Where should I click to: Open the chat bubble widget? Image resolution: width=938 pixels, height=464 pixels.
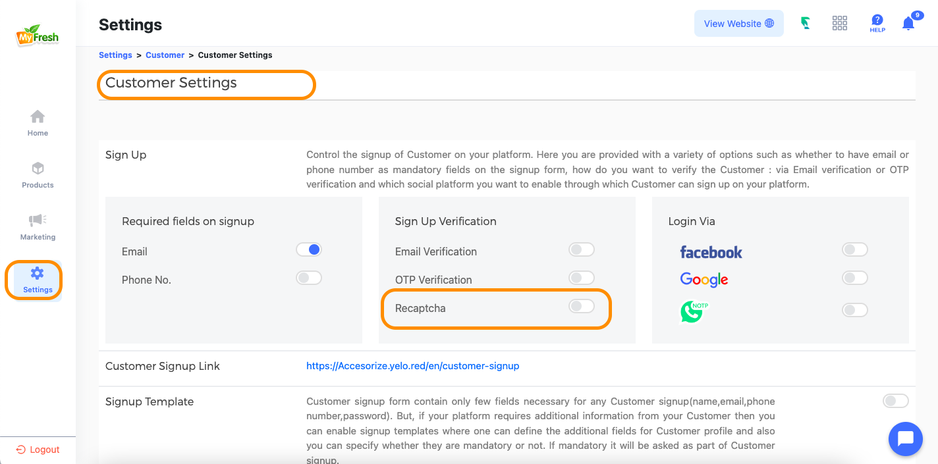(905, 439)
